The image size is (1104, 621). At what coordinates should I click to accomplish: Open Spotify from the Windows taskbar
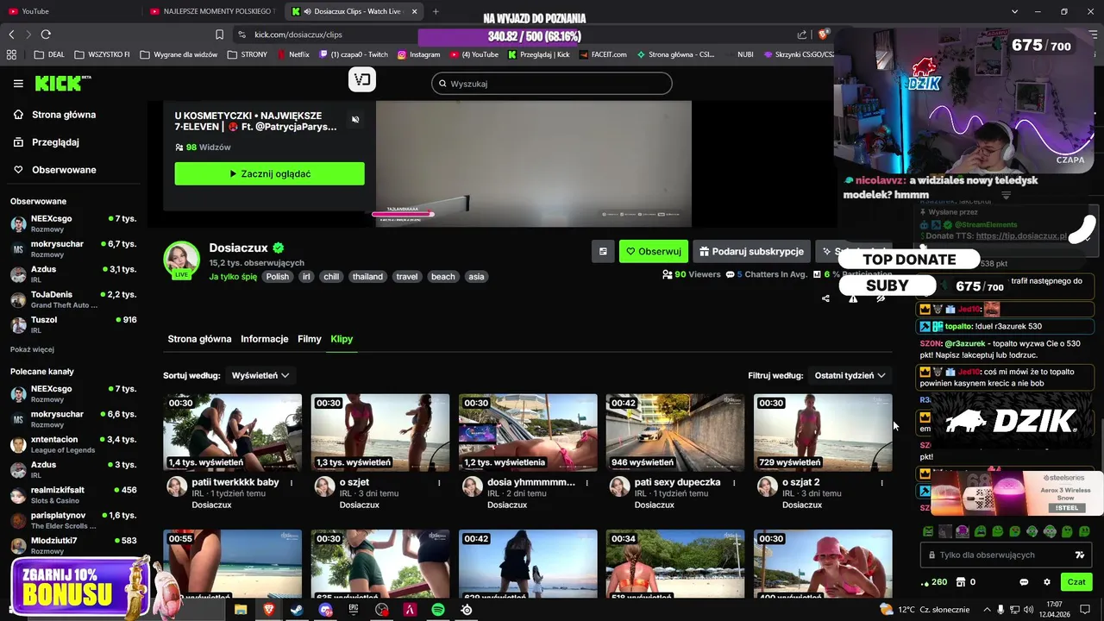click(438, 610)
